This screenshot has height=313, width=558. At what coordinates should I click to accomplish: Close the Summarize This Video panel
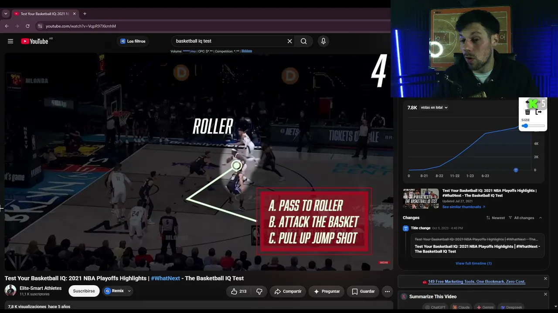tap(545, 294)
